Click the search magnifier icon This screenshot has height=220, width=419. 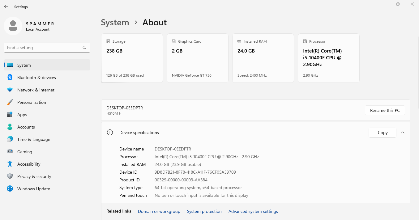(x=84, y=48)
